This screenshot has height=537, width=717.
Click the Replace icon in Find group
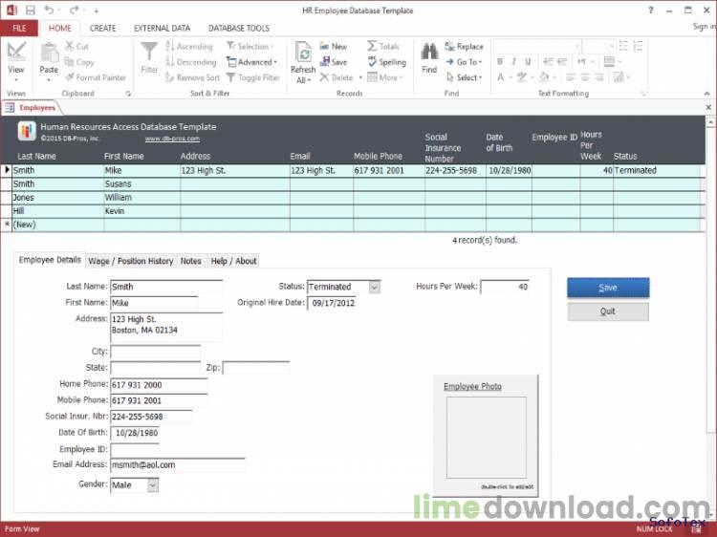tap(450, 46)
